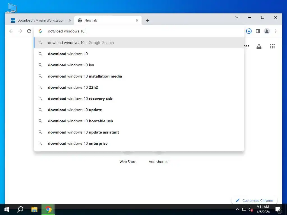
Task: Open the Windows Start menu
Action: click(x=7, y=209)
